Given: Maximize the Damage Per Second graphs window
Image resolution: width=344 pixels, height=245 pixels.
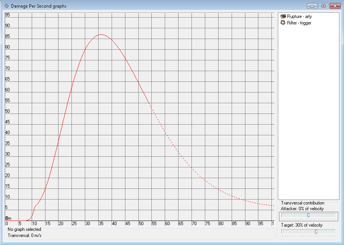Looking at the screenshot, I should click(x=323, y=6).
